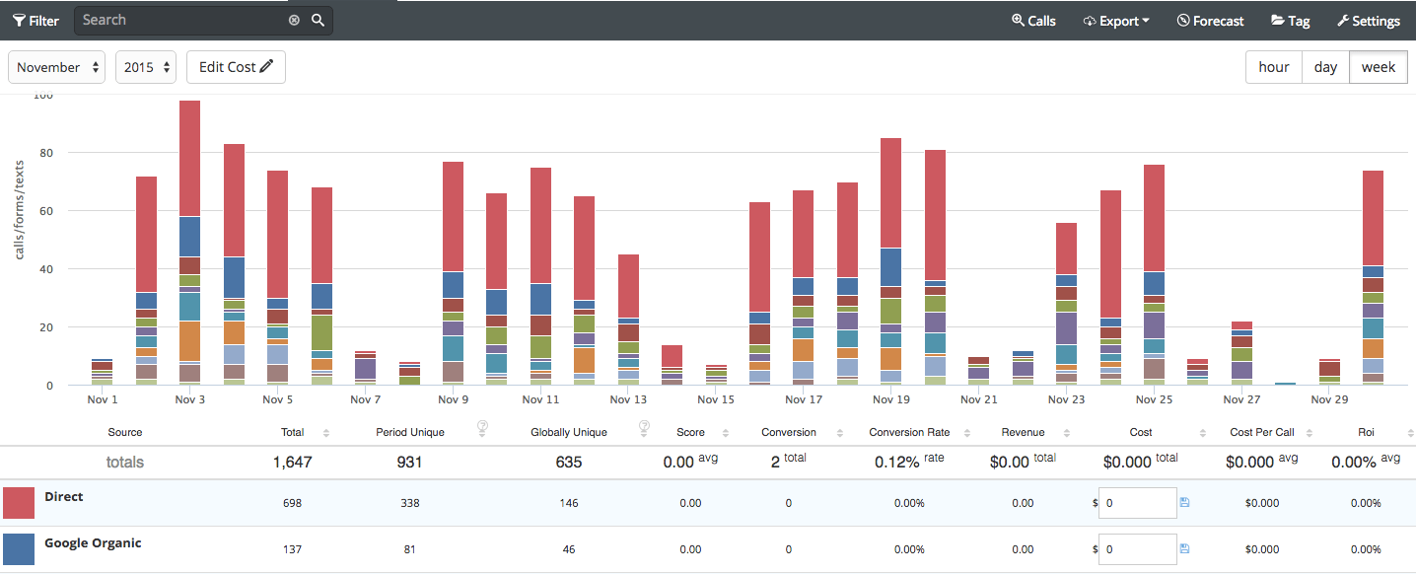Open the Forecast menu item
The image size is (1416, 574).
(x=1210, y=21)
